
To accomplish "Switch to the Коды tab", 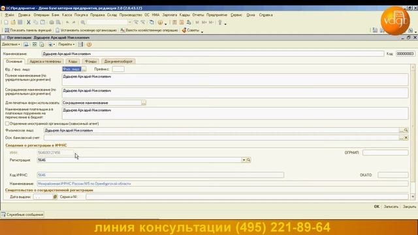I will point(72,61).
